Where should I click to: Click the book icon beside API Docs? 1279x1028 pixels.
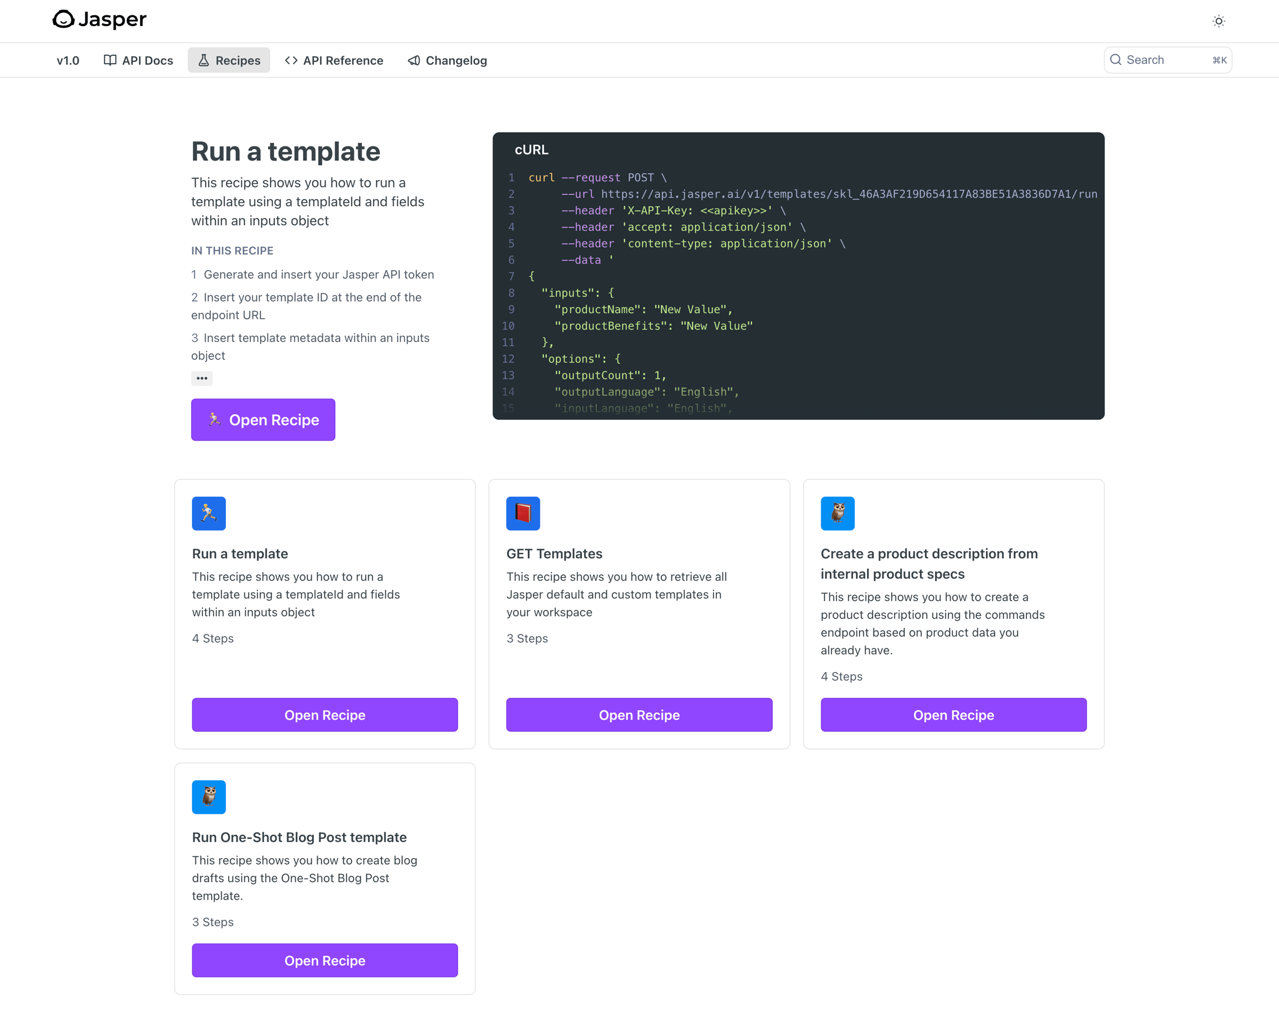click(x=110, y=61)
